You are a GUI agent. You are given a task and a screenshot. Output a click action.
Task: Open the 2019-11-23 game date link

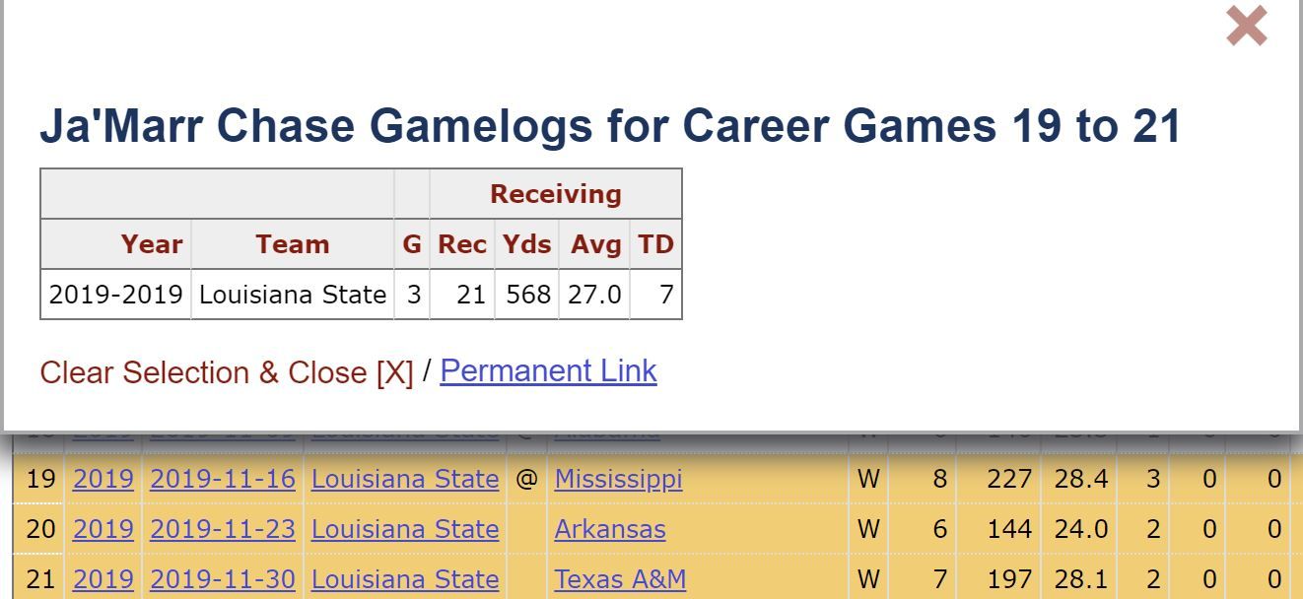click(x=223, y=530)
